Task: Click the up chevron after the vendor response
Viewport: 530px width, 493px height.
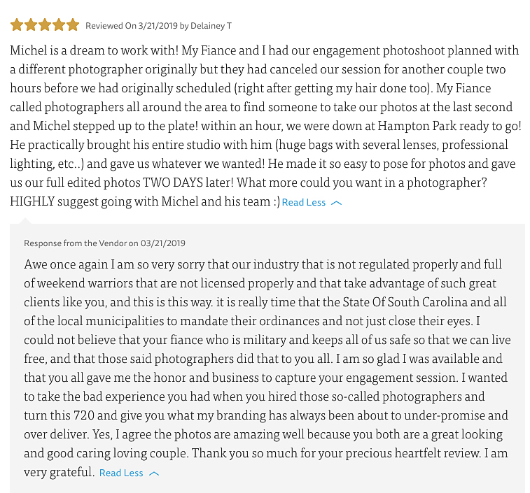Action: 154,473
